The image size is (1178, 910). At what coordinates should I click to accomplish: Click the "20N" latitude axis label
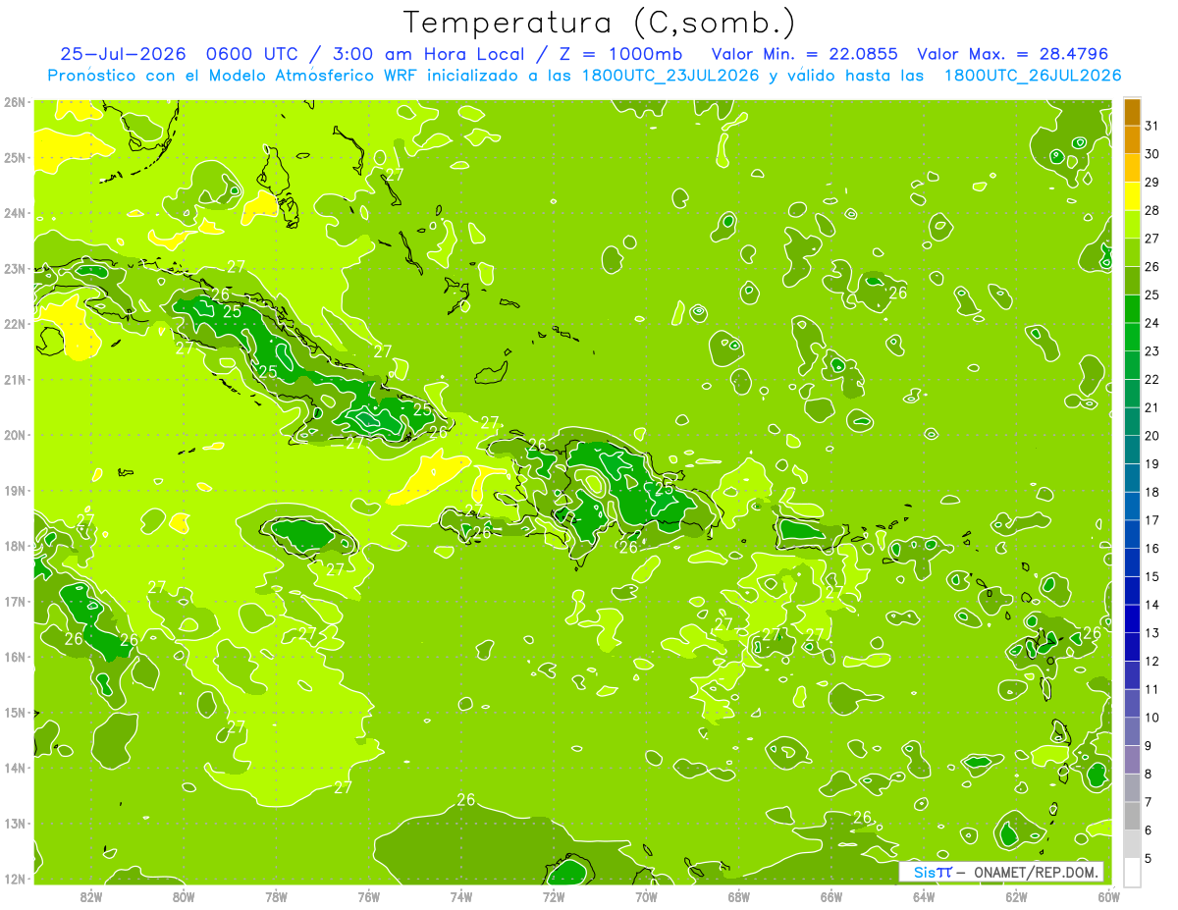(x=14, y=435)
